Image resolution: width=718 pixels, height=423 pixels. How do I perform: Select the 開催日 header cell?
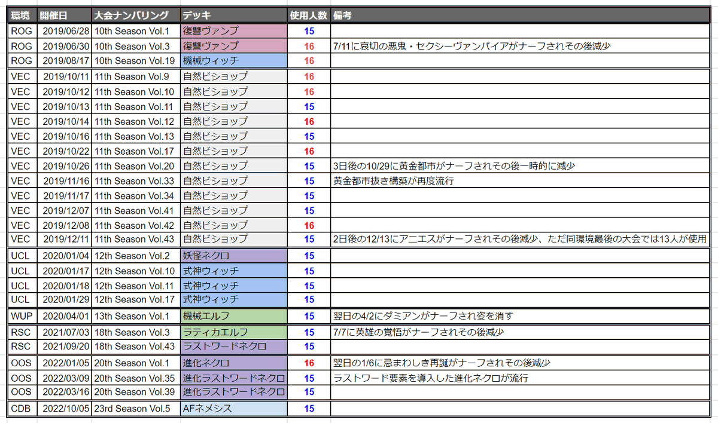click(x=65, y=15)
